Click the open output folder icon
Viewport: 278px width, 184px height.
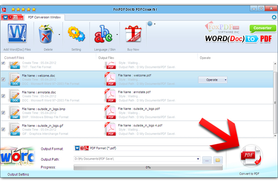[x=218, y=160]
